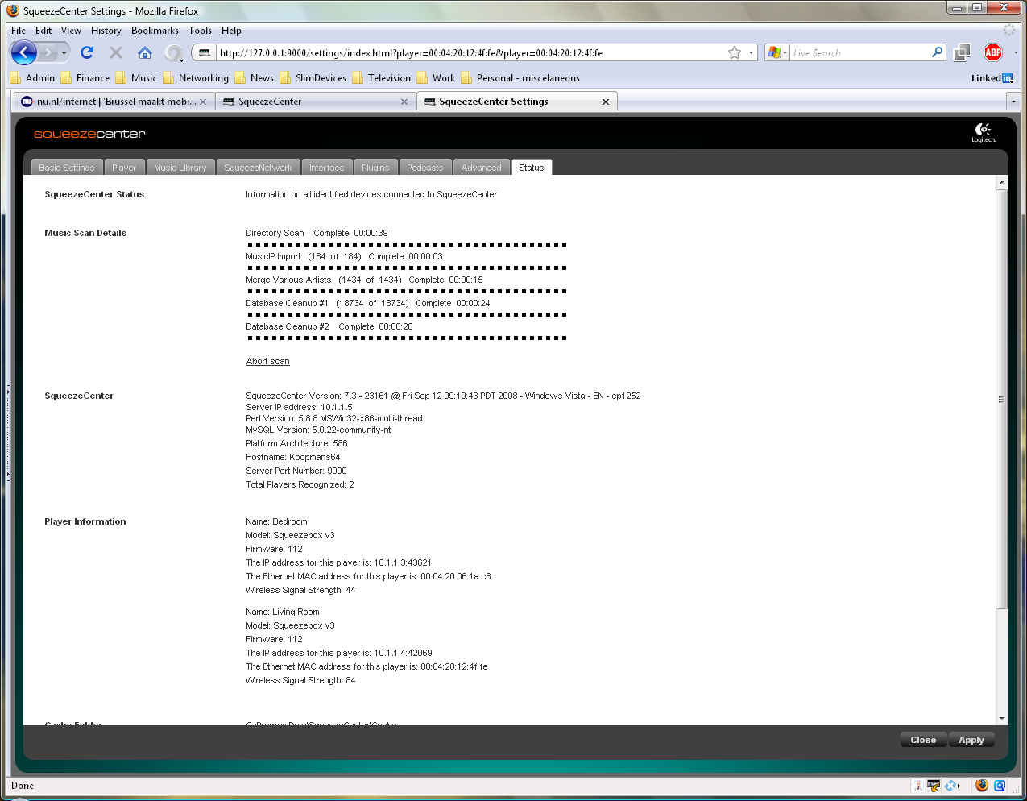
Task: Switch to the Music Library tab
Action: (x=180, y=168)
